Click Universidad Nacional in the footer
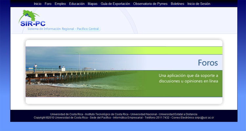The width and height of the screenshot is (246, 131). coord(144,114)
